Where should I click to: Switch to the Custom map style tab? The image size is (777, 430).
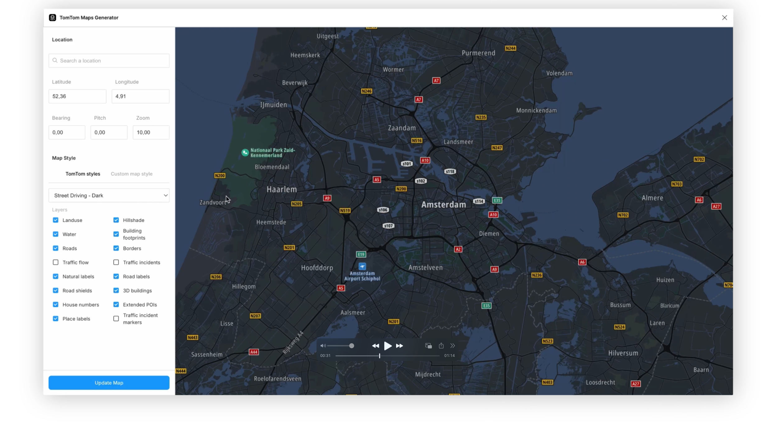tap(132, 174)
